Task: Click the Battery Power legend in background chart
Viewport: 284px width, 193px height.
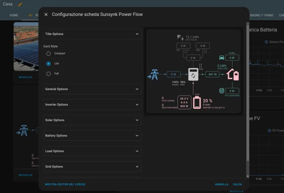Action: coord(274,42)
